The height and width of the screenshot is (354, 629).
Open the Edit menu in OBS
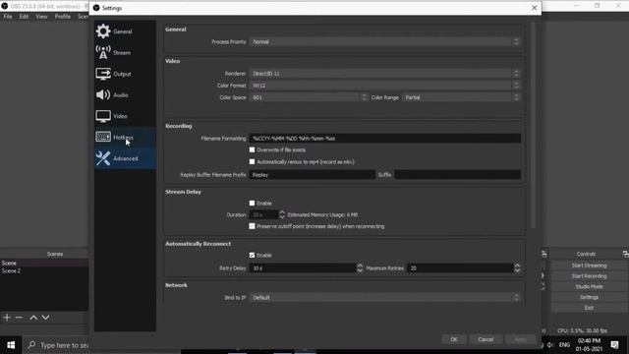tap(24, 17)
